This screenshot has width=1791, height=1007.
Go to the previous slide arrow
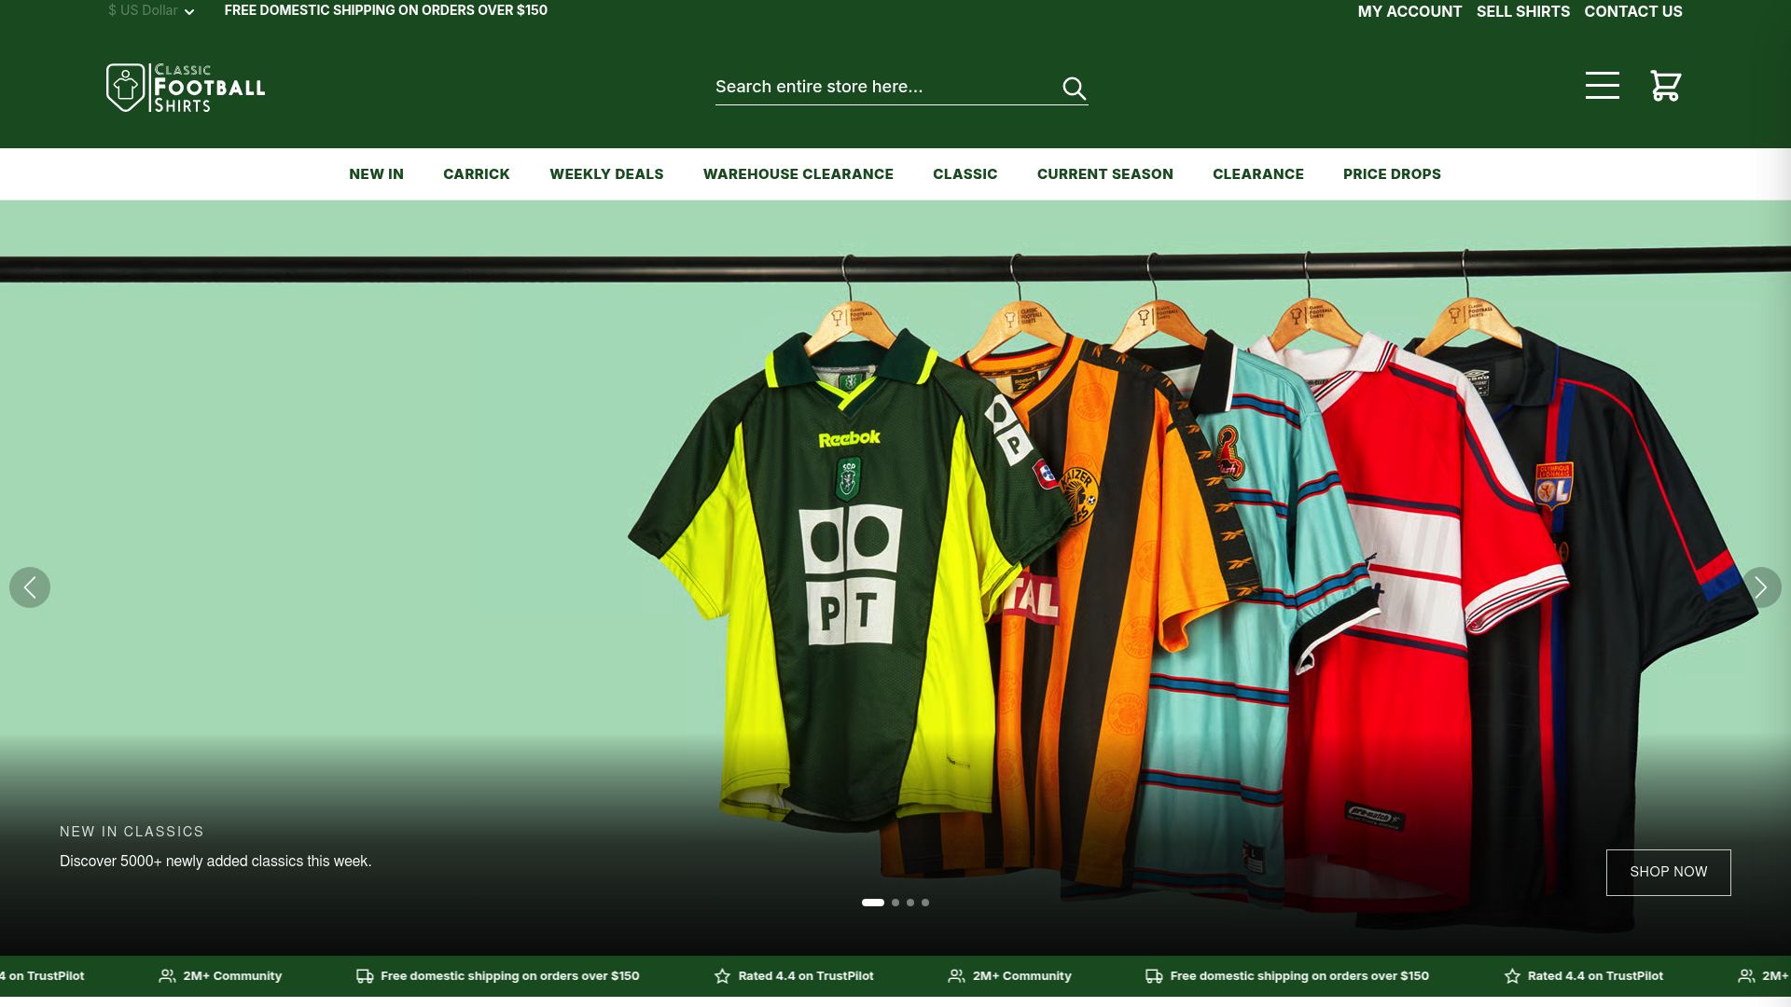coord(30,587)
